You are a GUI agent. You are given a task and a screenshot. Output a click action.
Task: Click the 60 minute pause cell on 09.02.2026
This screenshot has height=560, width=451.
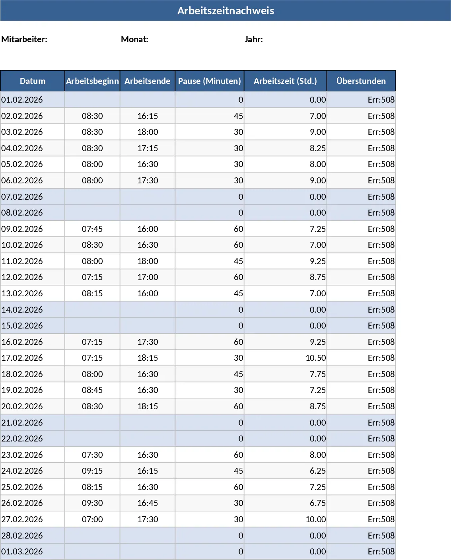(x=210, y=229)
